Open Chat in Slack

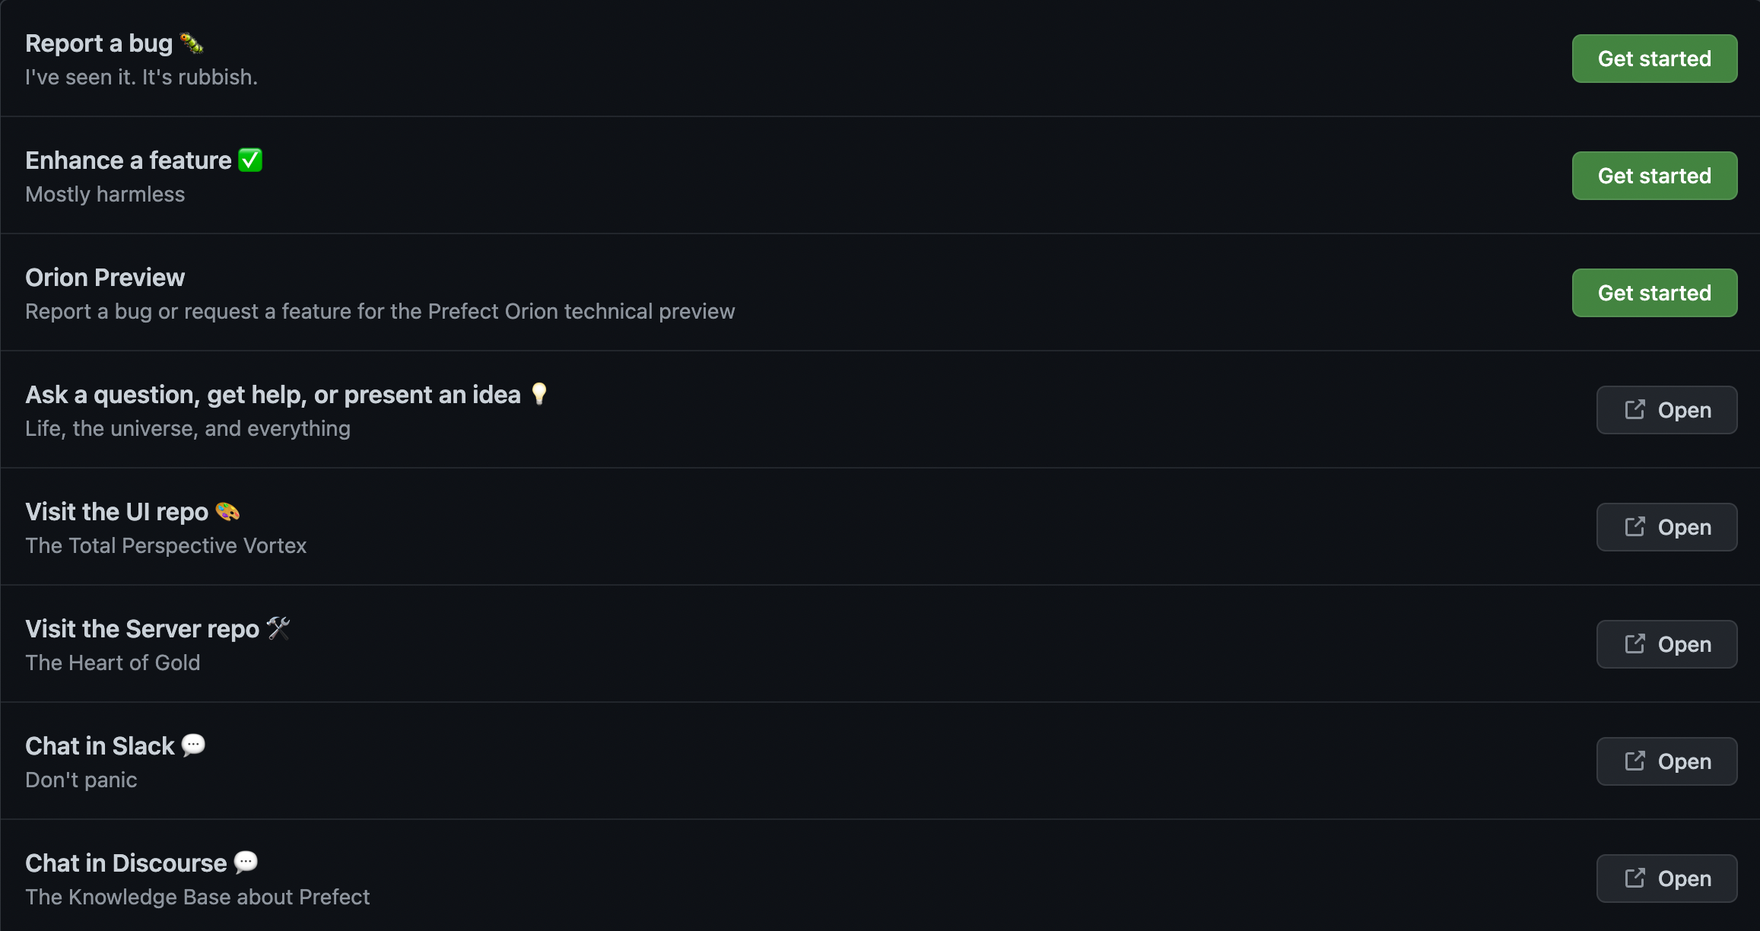(x=1666, y=761)
